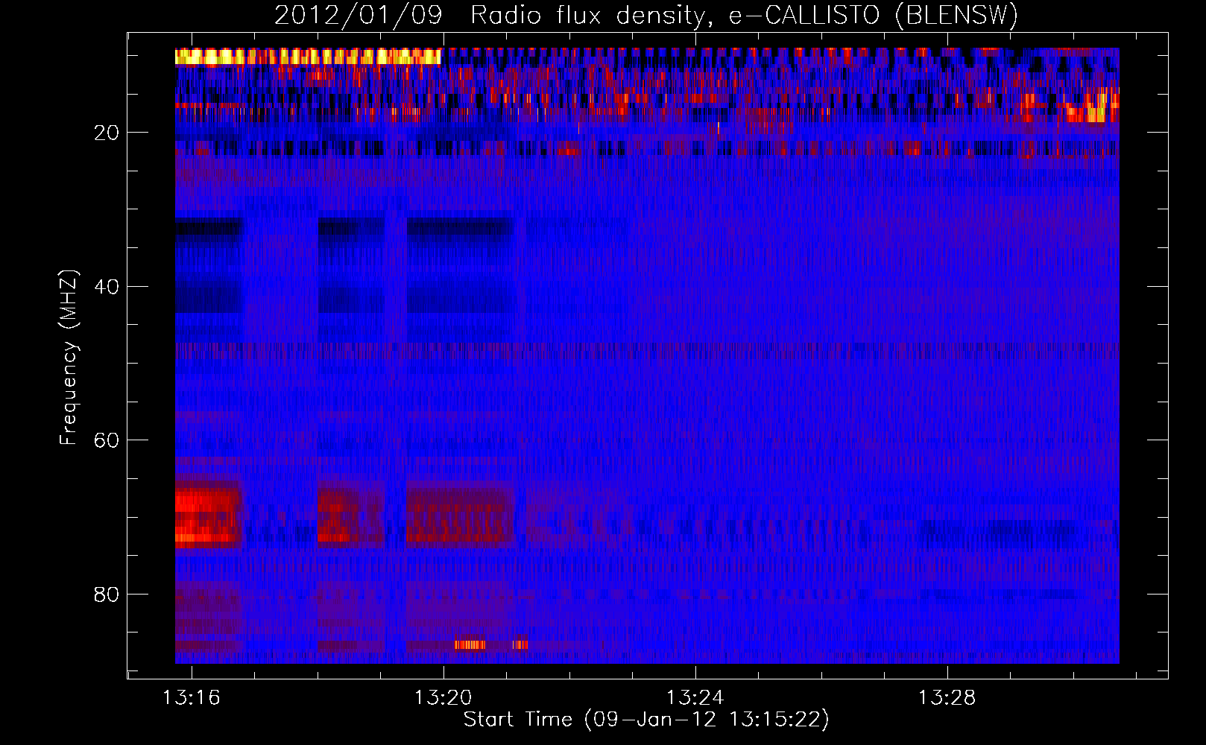Viewport: 1206px width, 745px height.
Task: Click the bright yellow burst at top-left of spectrogram
Action: (x=308, y=57)
